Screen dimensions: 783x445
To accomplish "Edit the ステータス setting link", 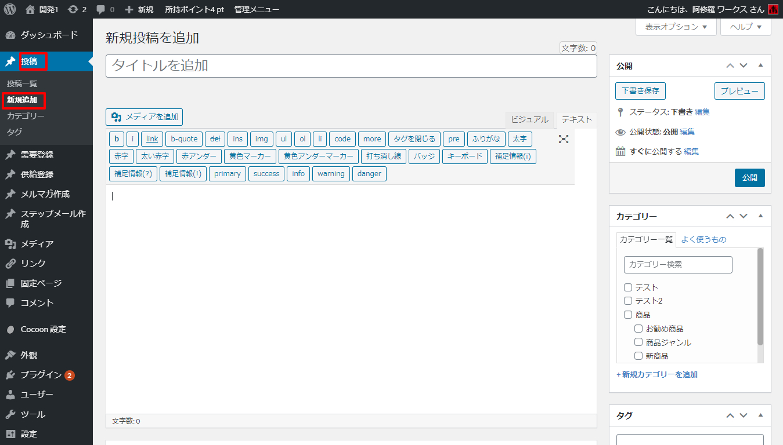I will point(702,112).
